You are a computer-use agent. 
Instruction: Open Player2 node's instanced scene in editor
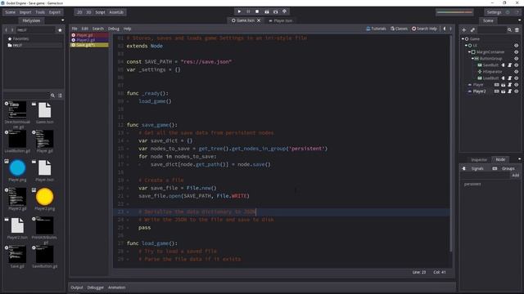[x=504, y=91]
